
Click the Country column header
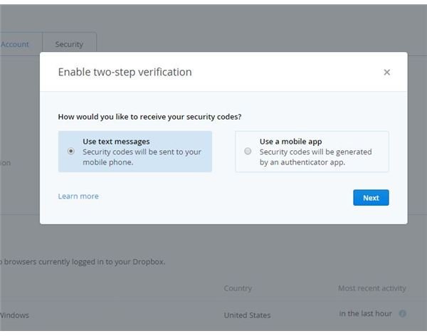coord(238,288)
